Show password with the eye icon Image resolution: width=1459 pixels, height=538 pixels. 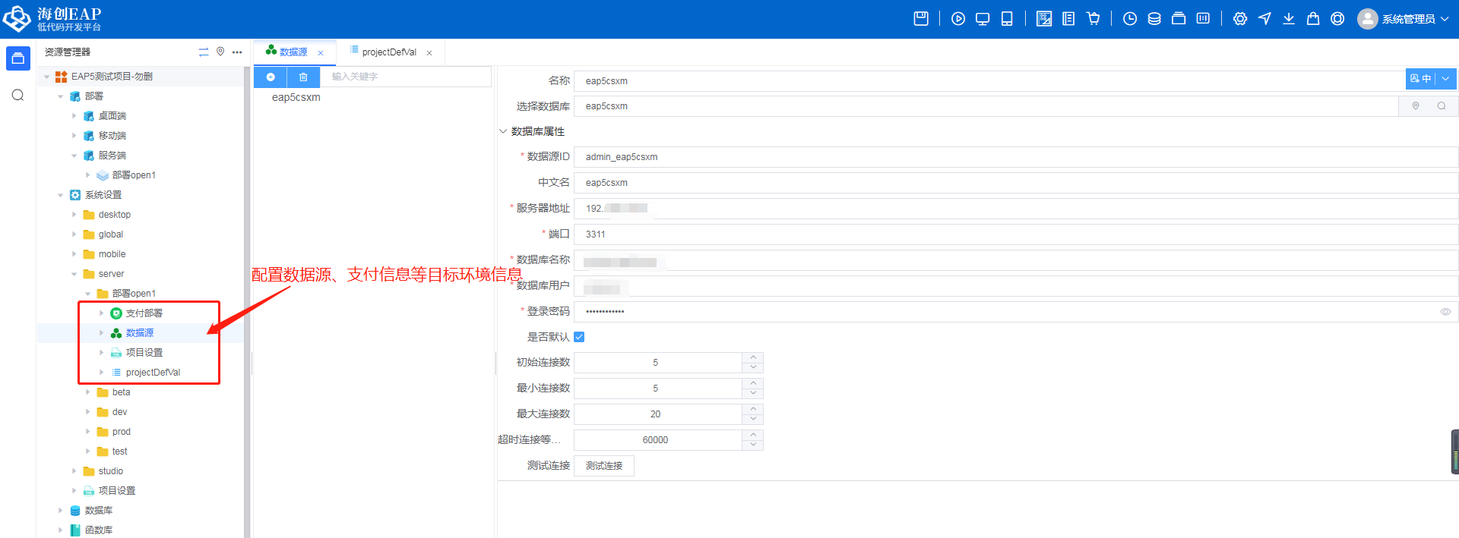1445,312
